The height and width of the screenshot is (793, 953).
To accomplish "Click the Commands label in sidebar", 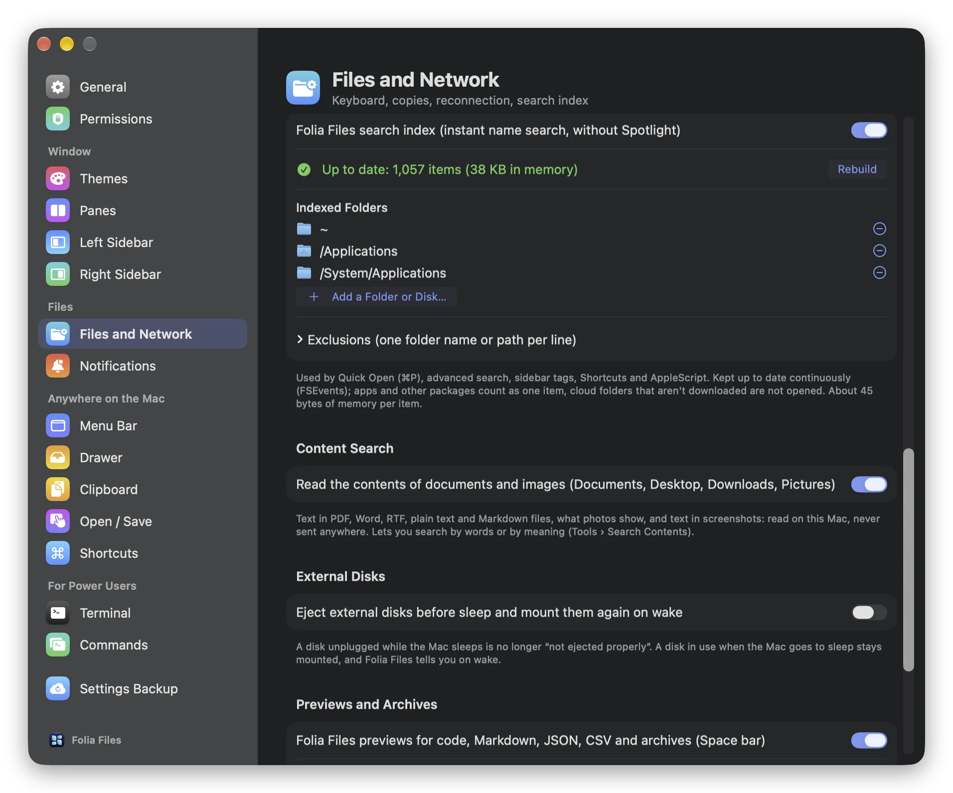I will coord(114,646).
